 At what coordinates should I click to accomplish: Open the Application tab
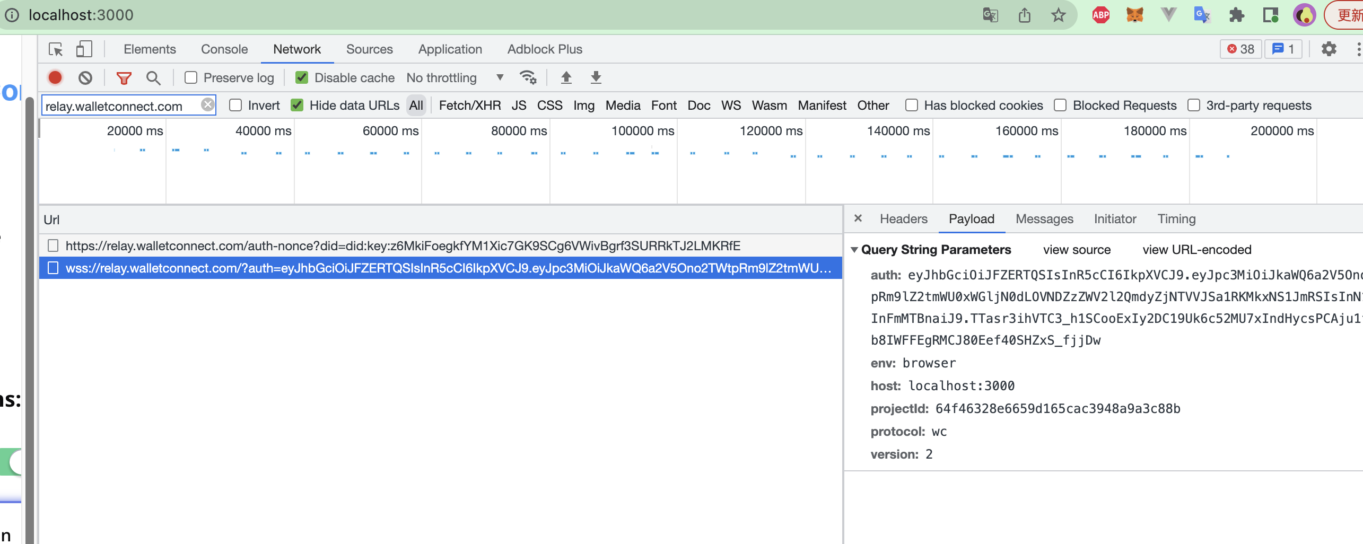pos(450,49)
